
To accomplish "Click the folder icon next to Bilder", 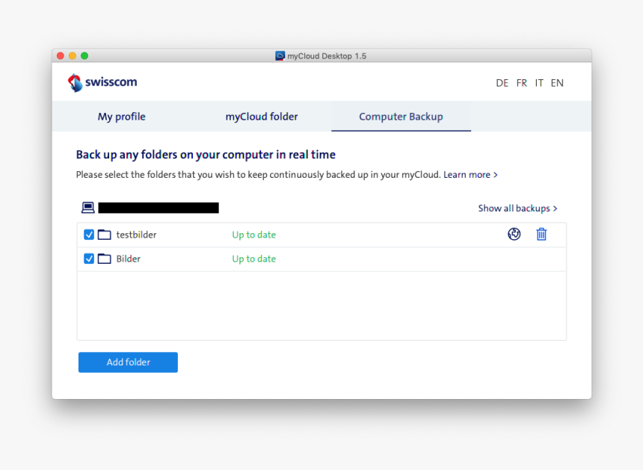I will 104,259.
